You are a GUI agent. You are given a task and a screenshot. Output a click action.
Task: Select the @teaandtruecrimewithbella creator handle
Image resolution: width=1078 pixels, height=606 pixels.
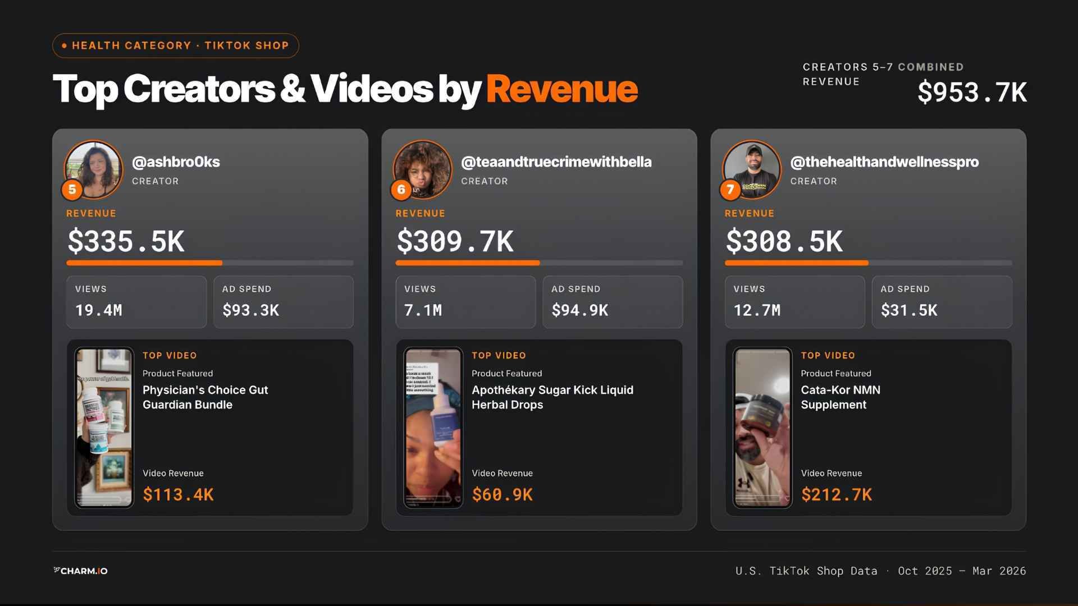click(x=556, y=162)
